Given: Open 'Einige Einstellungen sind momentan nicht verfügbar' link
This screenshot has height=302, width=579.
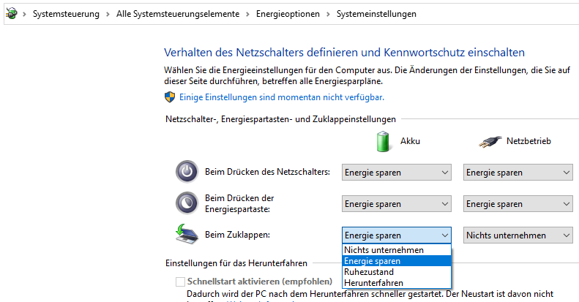Looking at the screenshot, I should pos(282,97).
